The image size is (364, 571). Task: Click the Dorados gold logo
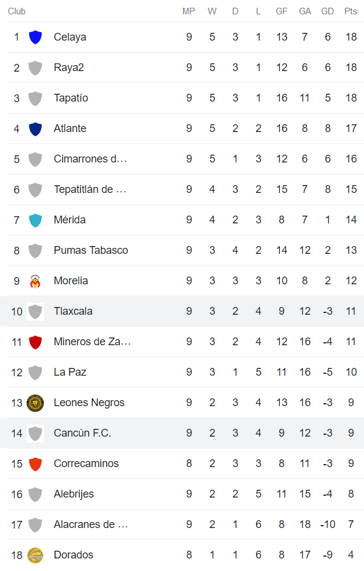[x=35, y=555]
